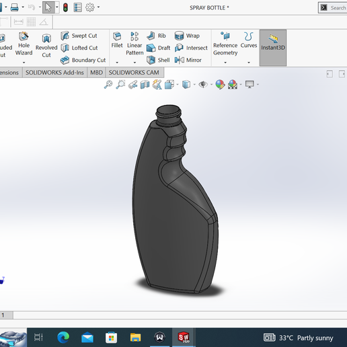The image size is (347, 347).
Task: Click the Mirror feature icon
Action: pos(180,60)
